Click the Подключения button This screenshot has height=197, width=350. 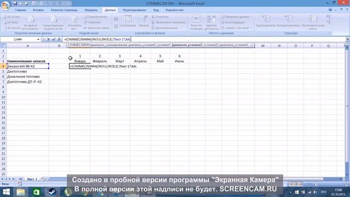95,17
